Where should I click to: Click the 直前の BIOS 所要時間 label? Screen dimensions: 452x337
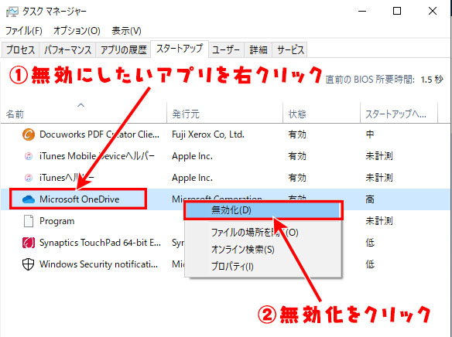(x=370, y=80)
